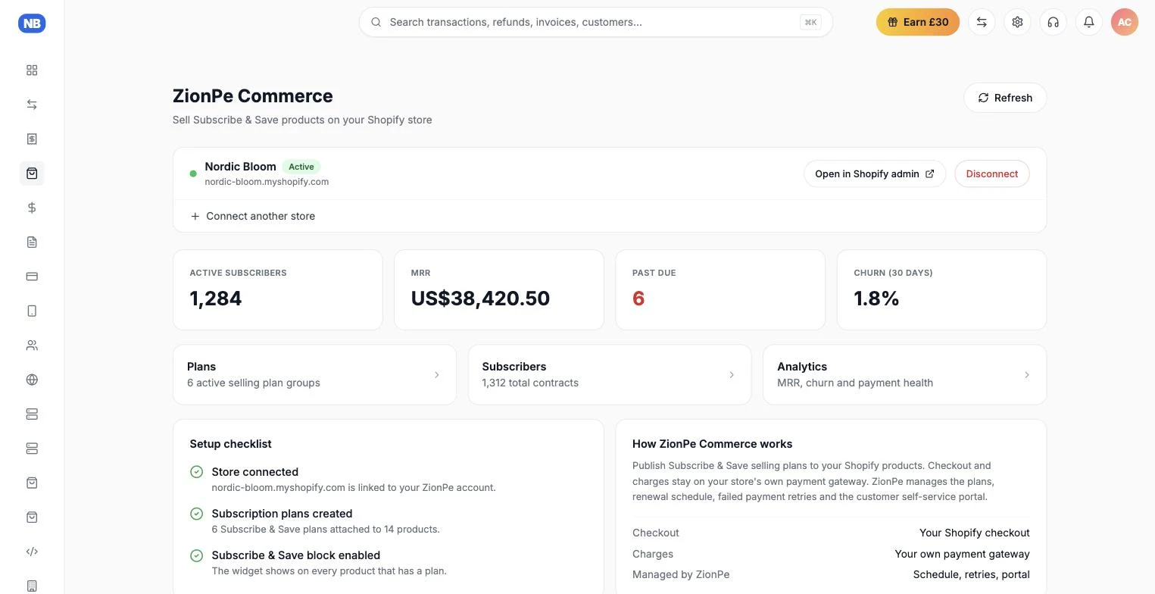Viewport: 1155px width, 594px height.
Task: Open the customers people icon in sidebar
Action: click(32, 345)
